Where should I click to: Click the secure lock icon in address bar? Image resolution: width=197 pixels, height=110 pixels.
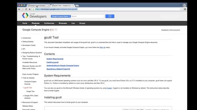coord(34,9)
